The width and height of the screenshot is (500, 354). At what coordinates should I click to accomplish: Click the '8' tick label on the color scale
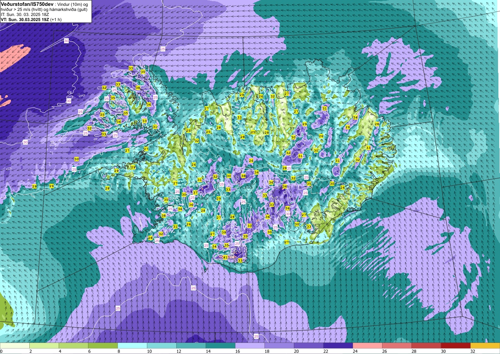click(x=118, y=351)
